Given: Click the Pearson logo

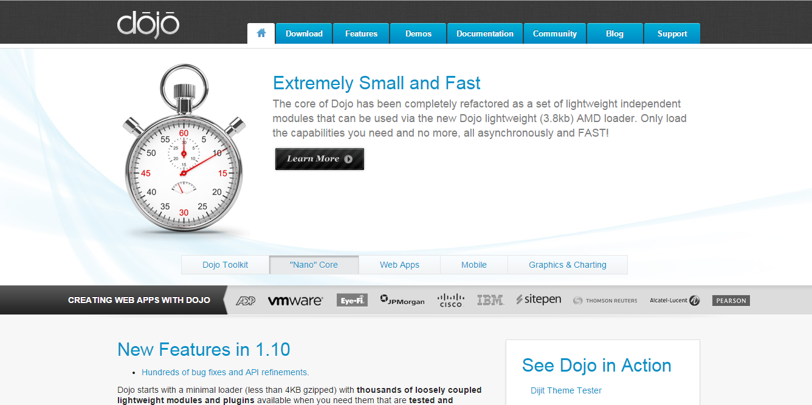Looking at the screenshot, I should click(731, 301).
